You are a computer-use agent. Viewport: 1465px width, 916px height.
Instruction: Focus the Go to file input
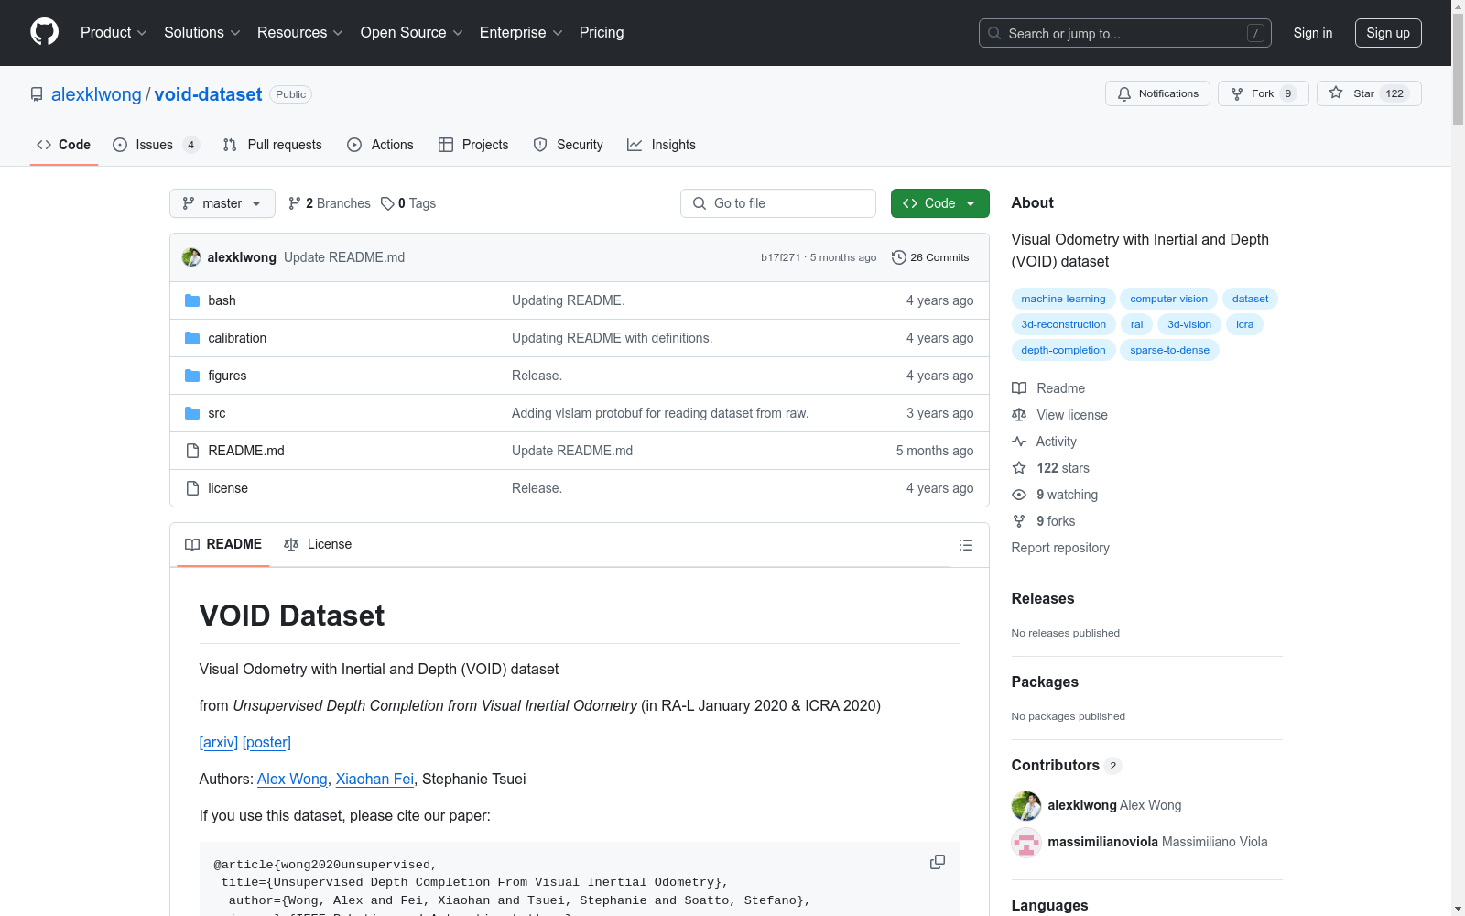(x=778, y=203)
